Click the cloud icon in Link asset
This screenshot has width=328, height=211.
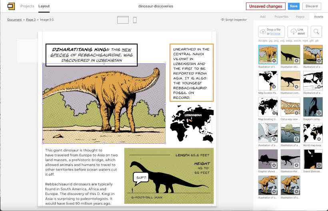pyautogui.click(x=294, y=32)
